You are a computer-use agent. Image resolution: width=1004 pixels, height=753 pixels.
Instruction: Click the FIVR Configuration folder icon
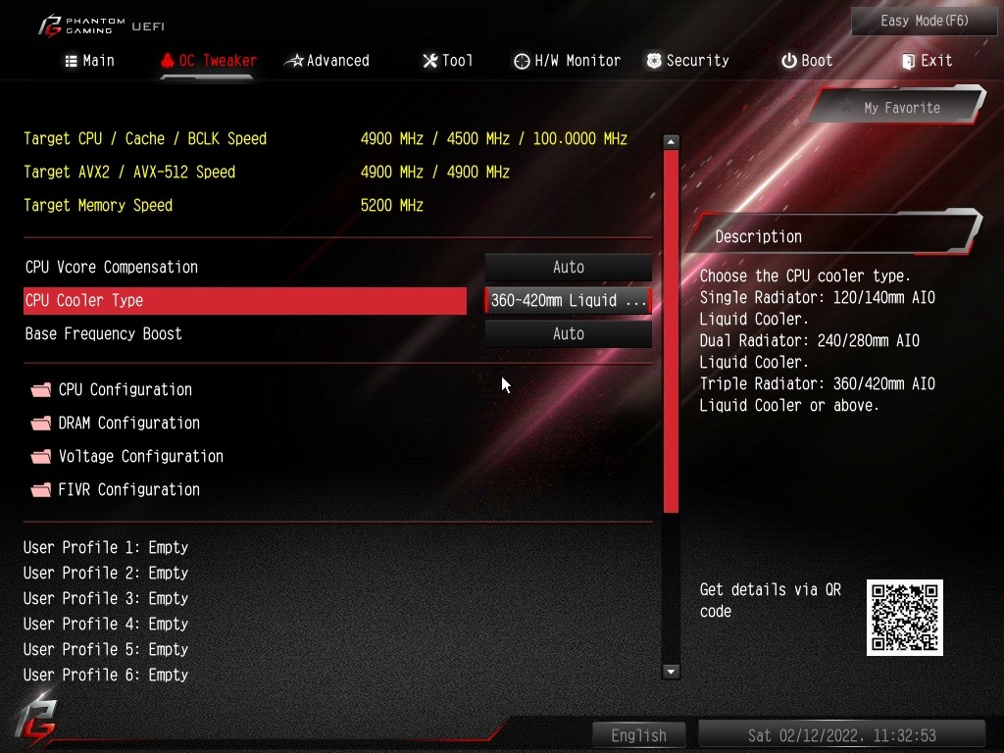click(41, 490)
